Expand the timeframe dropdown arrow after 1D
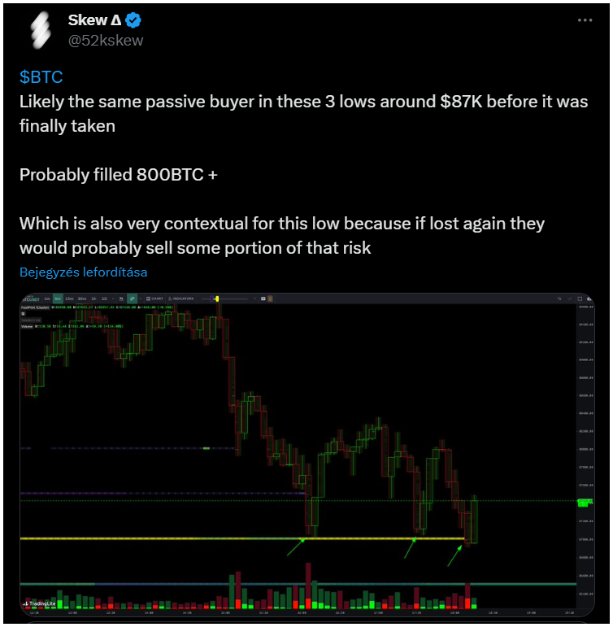Viewport: 613px width, 627px height. pos(113,298)
